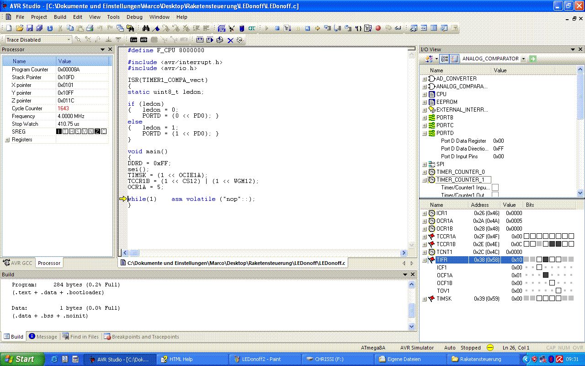The width and height of the screenshot is (585, 366).
Task: Click the Stop Debugging blue square icon
Action: [x=277, y=28]
